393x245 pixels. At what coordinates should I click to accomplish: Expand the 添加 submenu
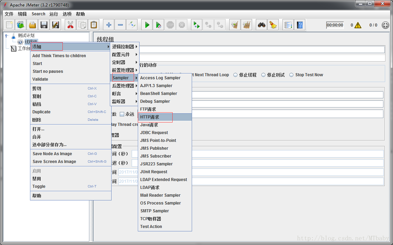point(70,47)
